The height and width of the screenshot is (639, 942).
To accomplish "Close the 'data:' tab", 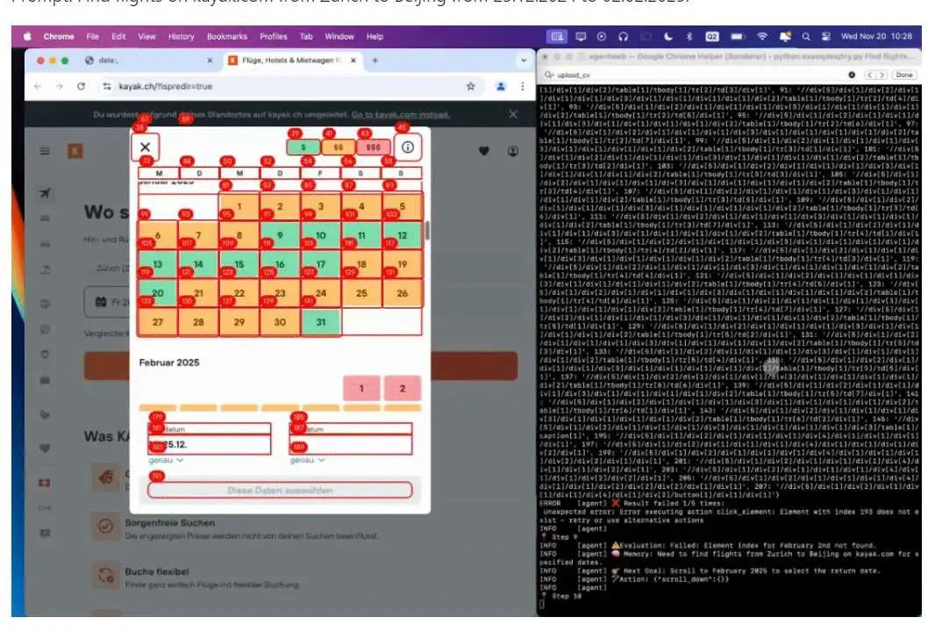I will [210, 61].
